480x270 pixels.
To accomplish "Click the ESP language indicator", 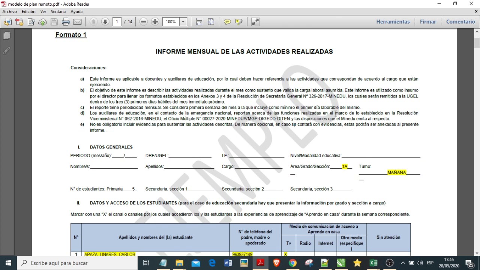I will (430, 263).
